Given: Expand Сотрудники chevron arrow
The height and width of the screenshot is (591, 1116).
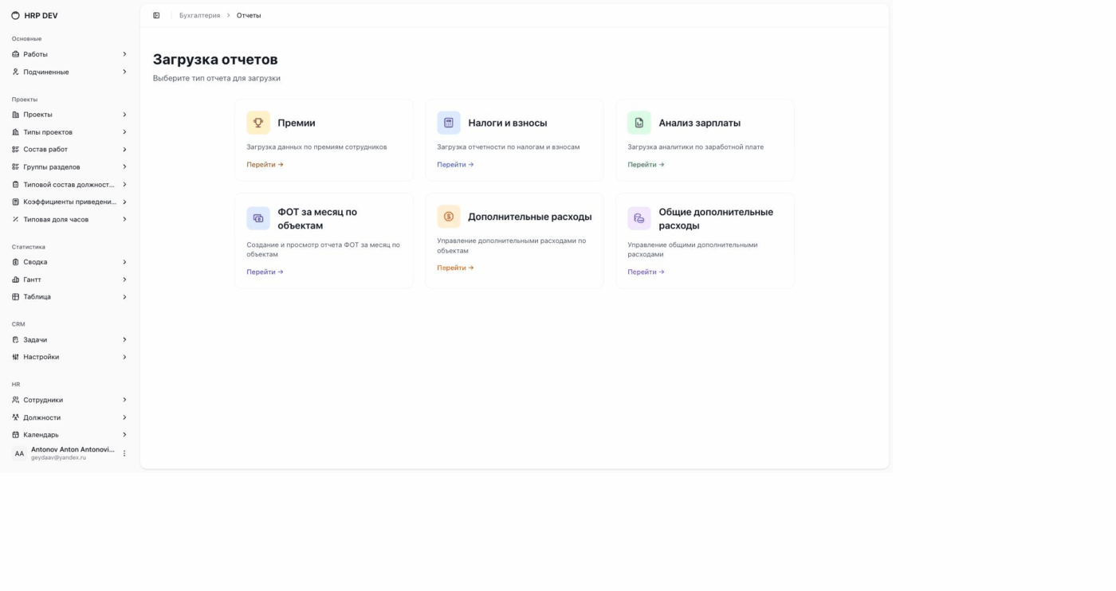Looking at the screenshot, I should 124,400.
